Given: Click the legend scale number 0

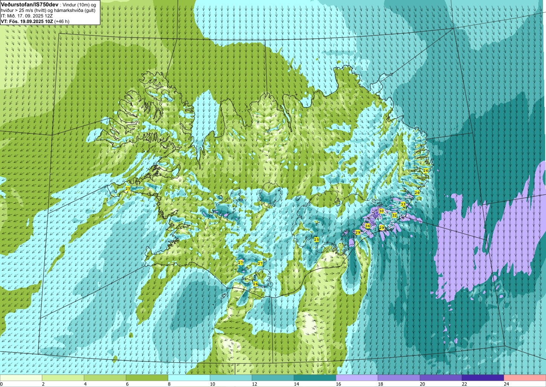Looking at the screenshot, I should point(1,384).
